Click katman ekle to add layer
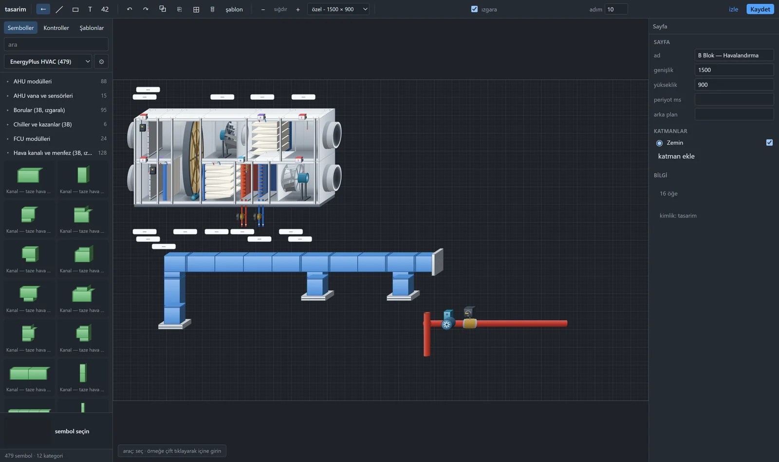779x462 pixels. 676,156
